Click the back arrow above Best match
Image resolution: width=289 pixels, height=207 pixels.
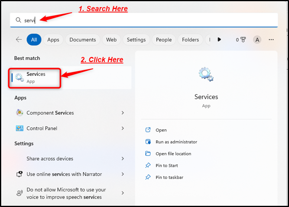[19, 39]
